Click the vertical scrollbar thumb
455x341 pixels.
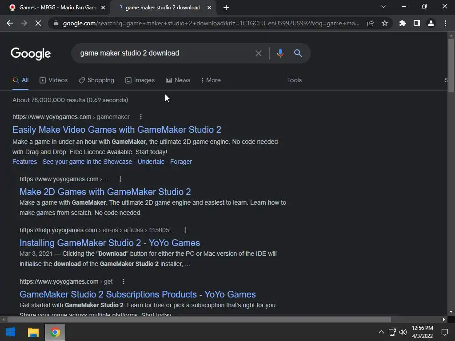point(451,65)
